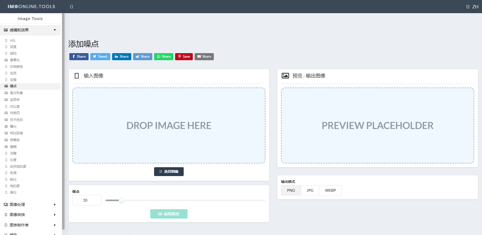Share by email
482x235 pixels.
[204, 56]
